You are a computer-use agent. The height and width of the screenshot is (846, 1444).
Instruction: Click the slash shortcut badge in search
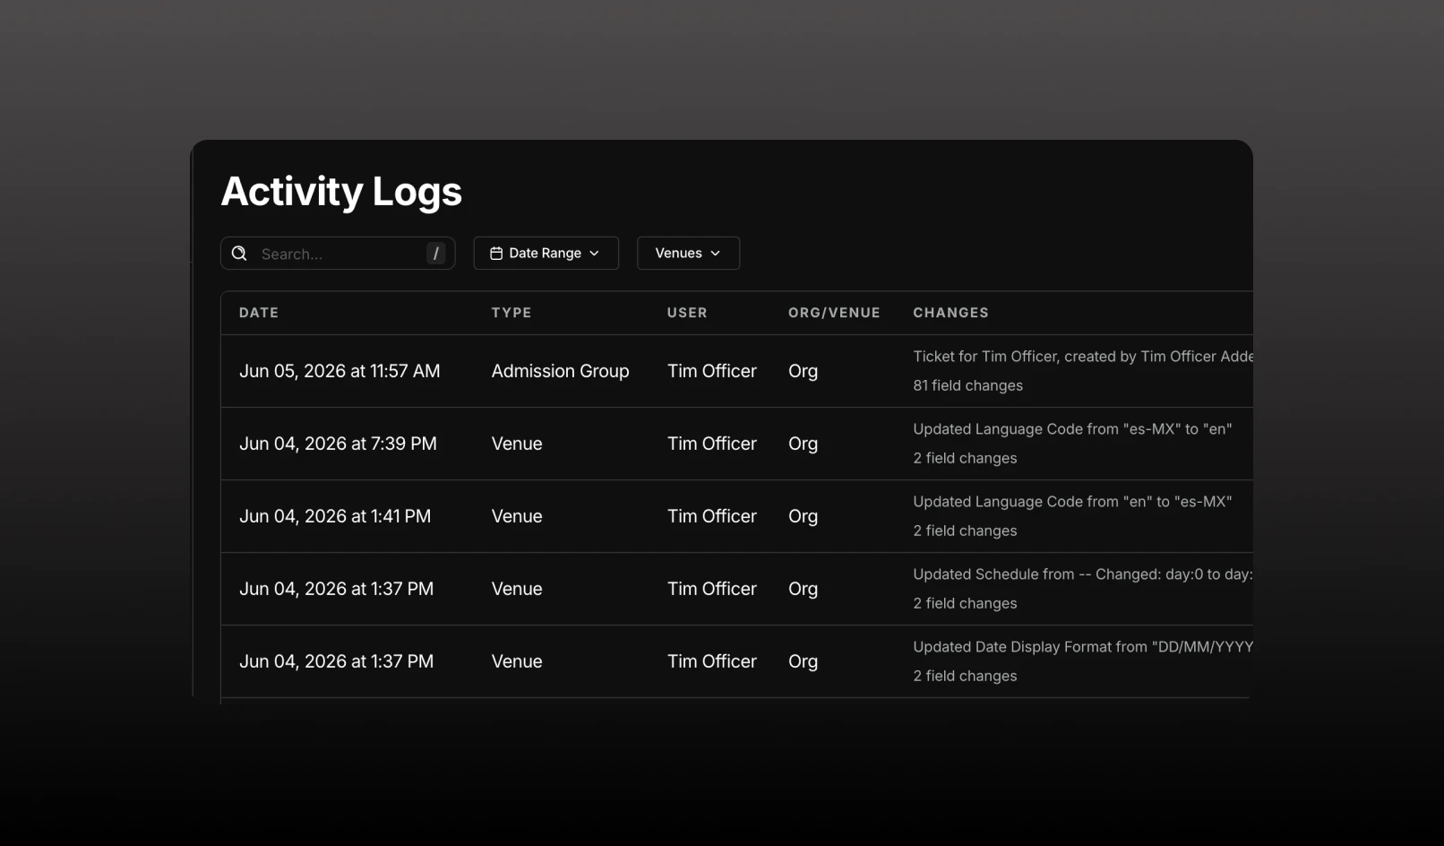tap(436, 254)
